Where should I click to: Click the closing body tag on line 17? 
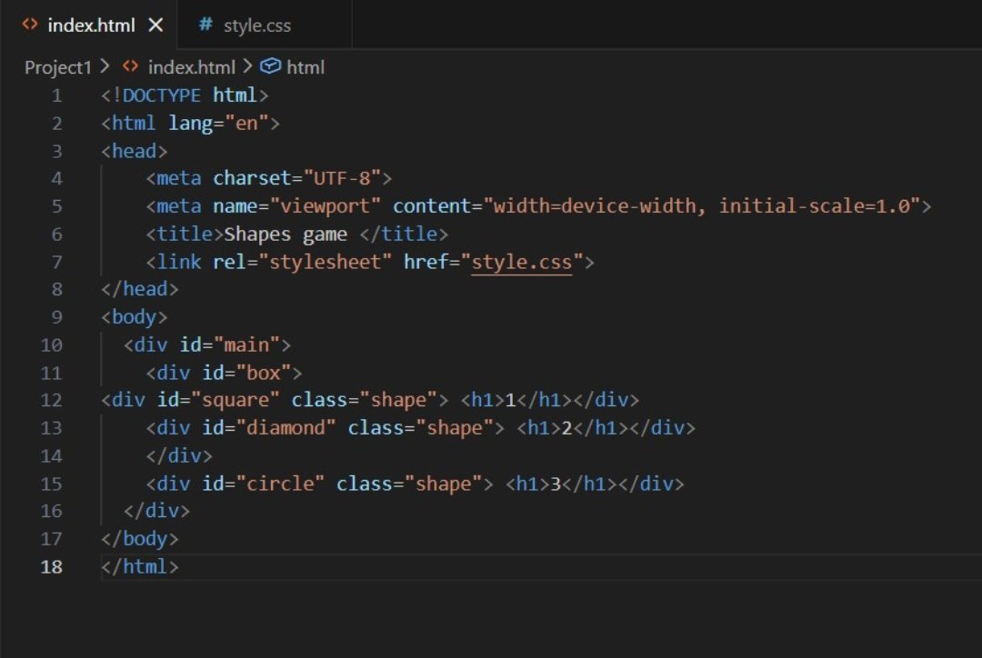tap(140, 539)
